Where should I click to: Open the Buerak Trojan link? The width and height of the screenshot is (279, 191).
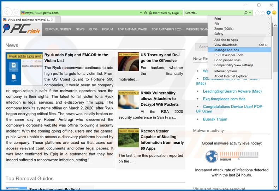tap(215, 119)
